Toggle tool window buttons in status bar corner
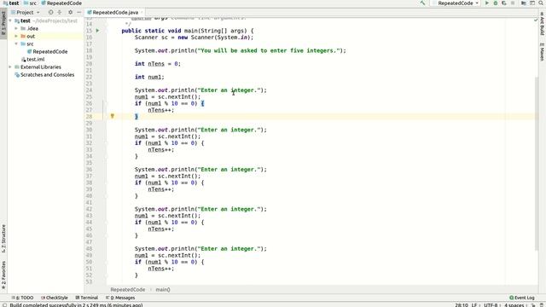 click(x=4, y=305)
